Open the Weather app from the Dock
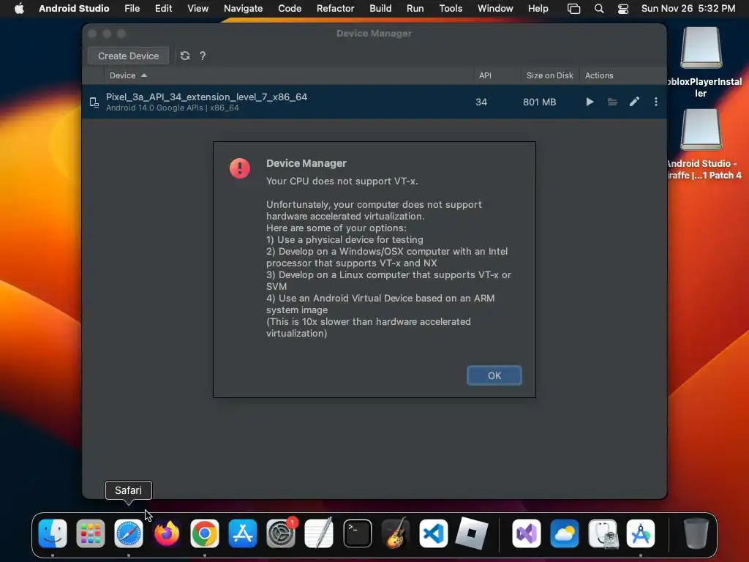Viewport: 749px width, 562px height. coord(565,533)
